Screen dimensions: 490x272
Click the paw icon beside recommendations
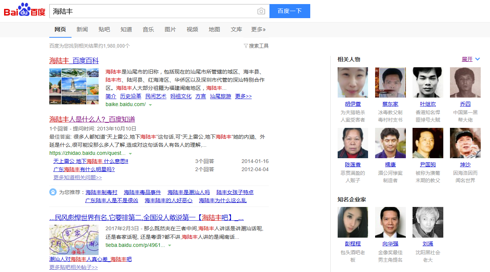coord(53,192)
